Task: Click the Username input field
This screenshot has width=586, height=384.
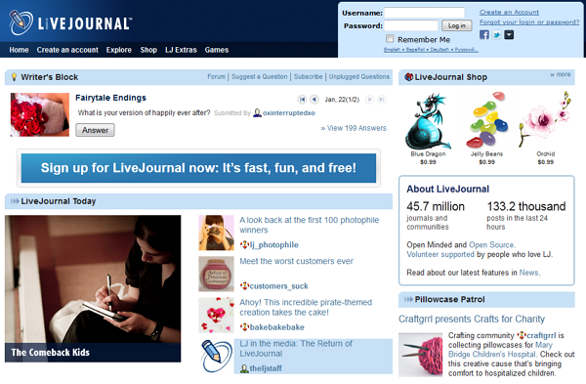Action: pos(424,13)
